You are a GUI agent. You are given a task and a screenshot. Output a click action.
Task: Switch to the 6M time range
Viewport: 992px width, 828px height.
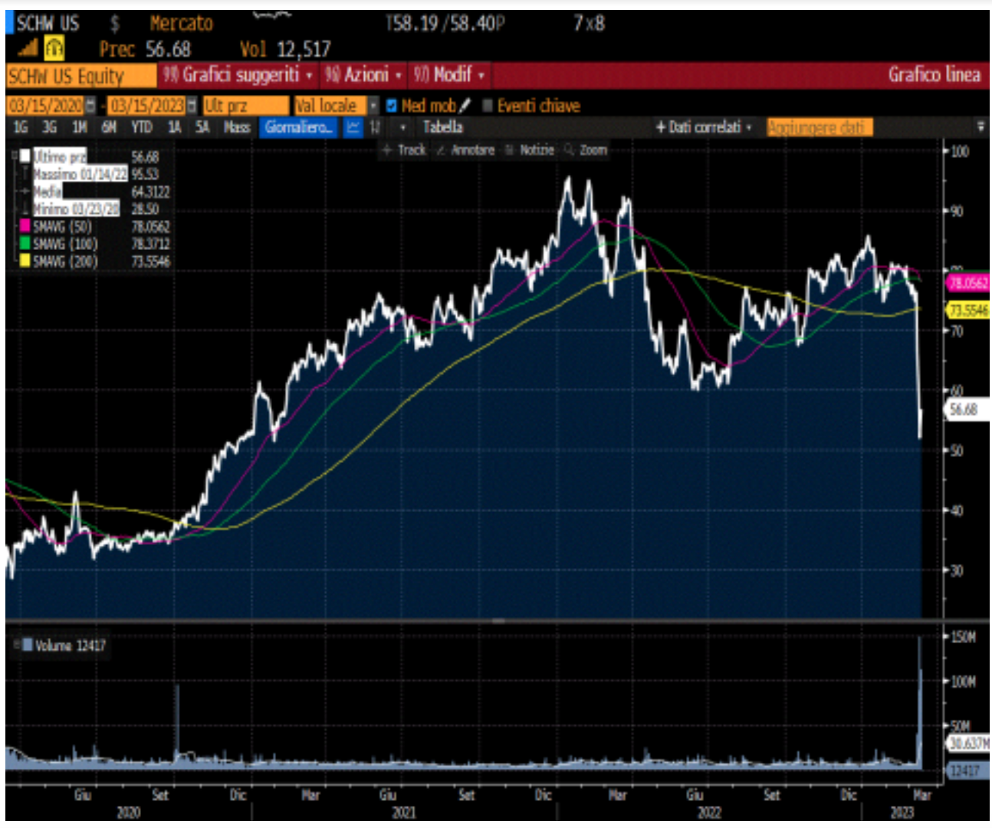tap(109, 127)
